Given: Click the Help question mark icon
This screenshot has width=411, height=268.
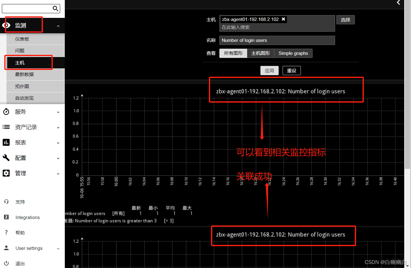Looking at the screenshot, I should (x=6, y=233).
